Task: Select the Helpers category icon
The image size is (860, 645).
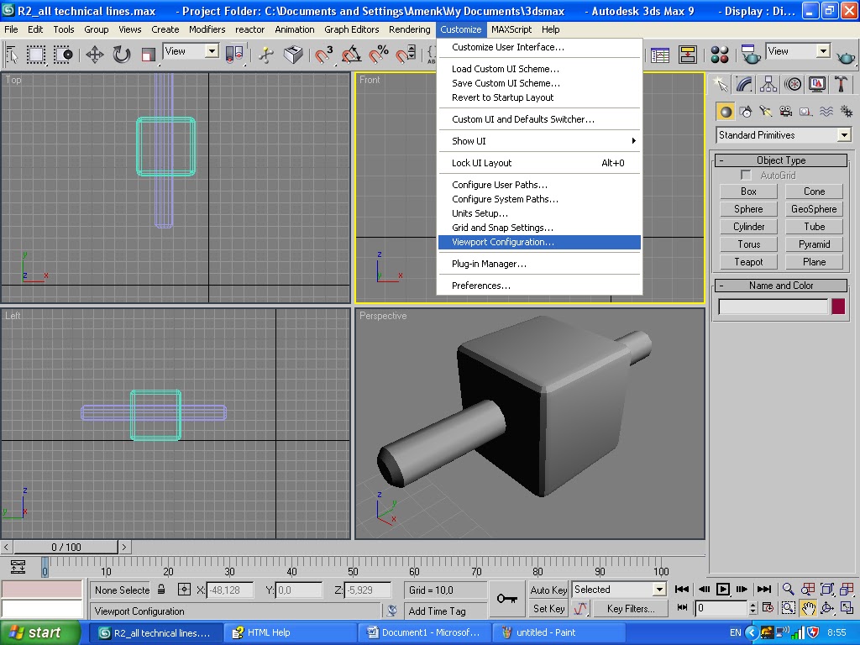Action: [x=805, y=112]
